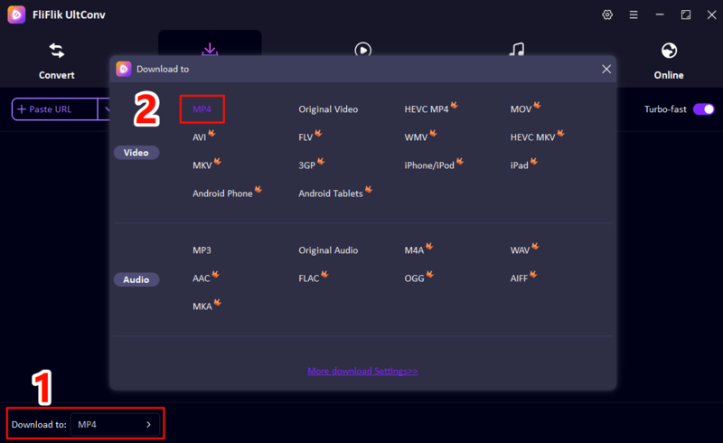This screenshot has height=443, width=723.
Task: Select AAC audio format
Action: tap(201, 278)
